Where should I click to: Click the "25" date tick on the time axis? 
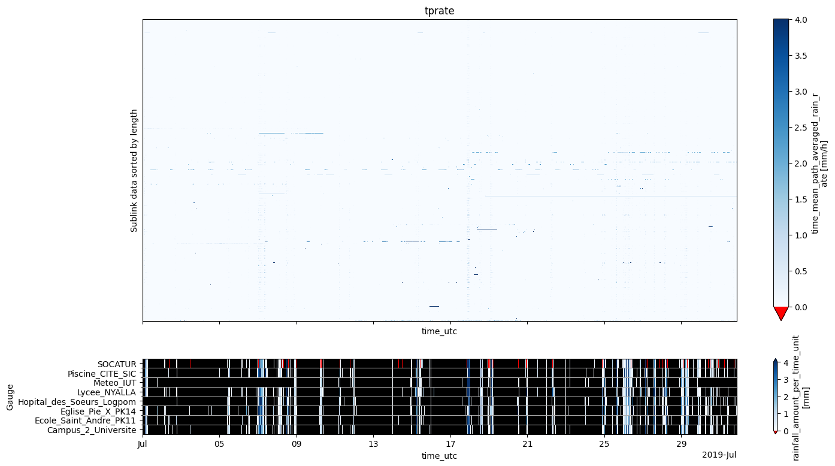click(604, 444)
